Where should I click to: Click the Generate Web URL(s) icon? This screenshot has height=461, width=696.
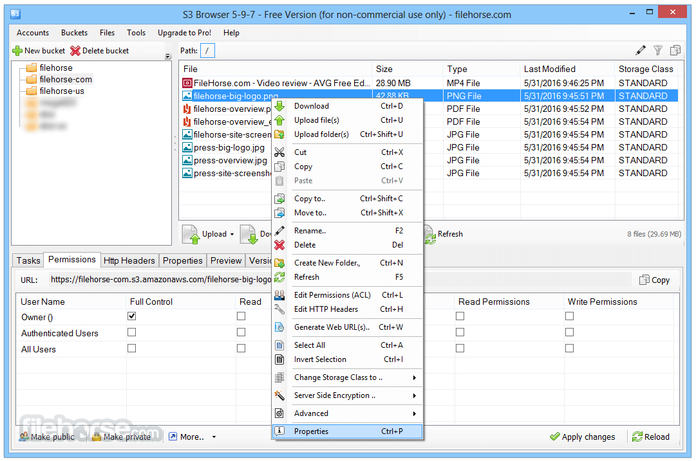pyautogui.click(x=279, y=327)
